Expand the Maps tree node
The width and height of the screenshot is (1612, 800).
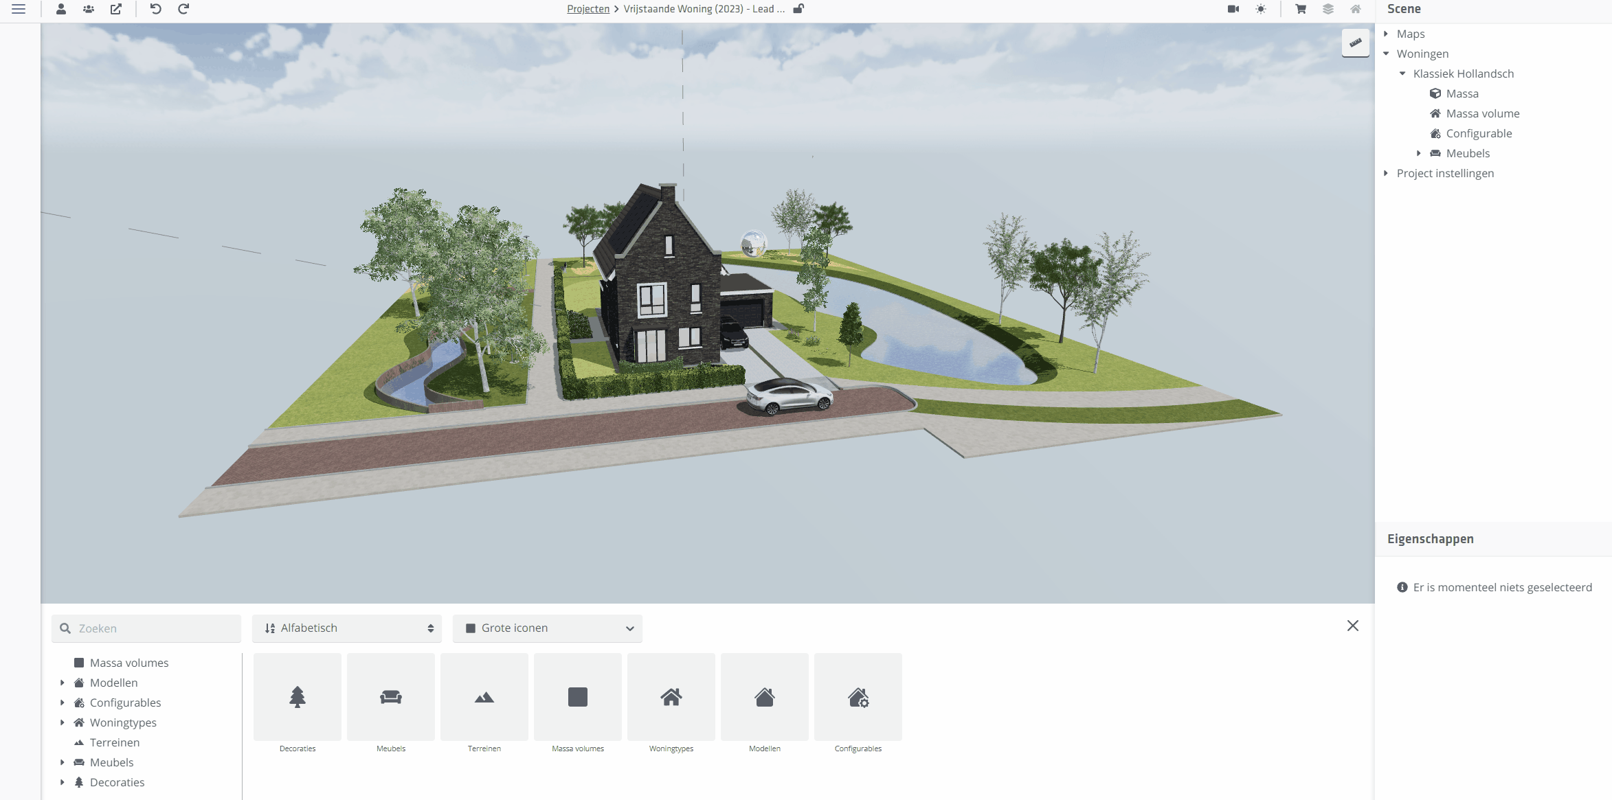[1386, 34]
